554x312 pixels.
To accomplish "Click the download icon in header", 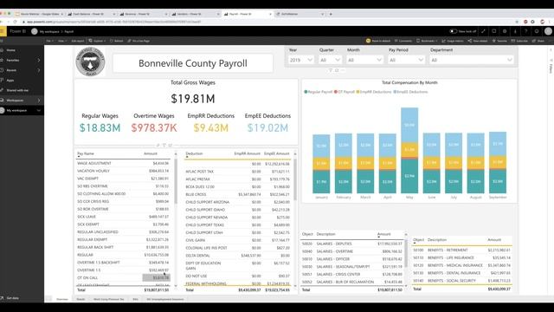I will click(515, 31).
